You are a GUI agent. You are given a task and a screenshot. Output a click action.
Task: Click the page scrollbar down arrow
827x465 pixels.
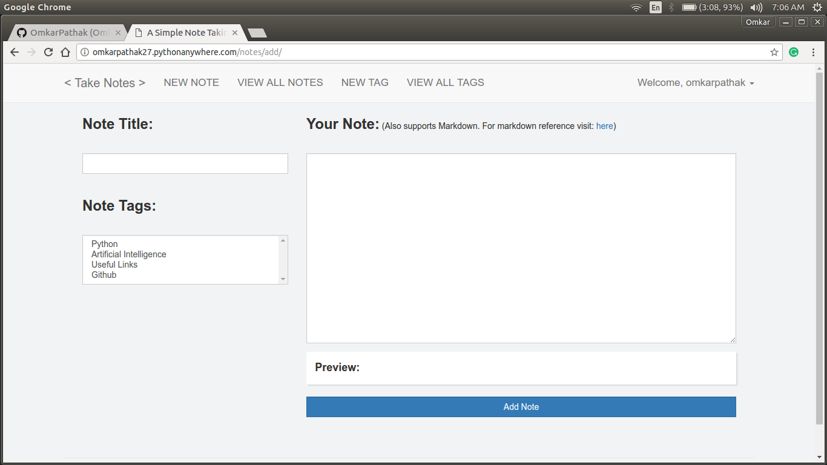819,457
